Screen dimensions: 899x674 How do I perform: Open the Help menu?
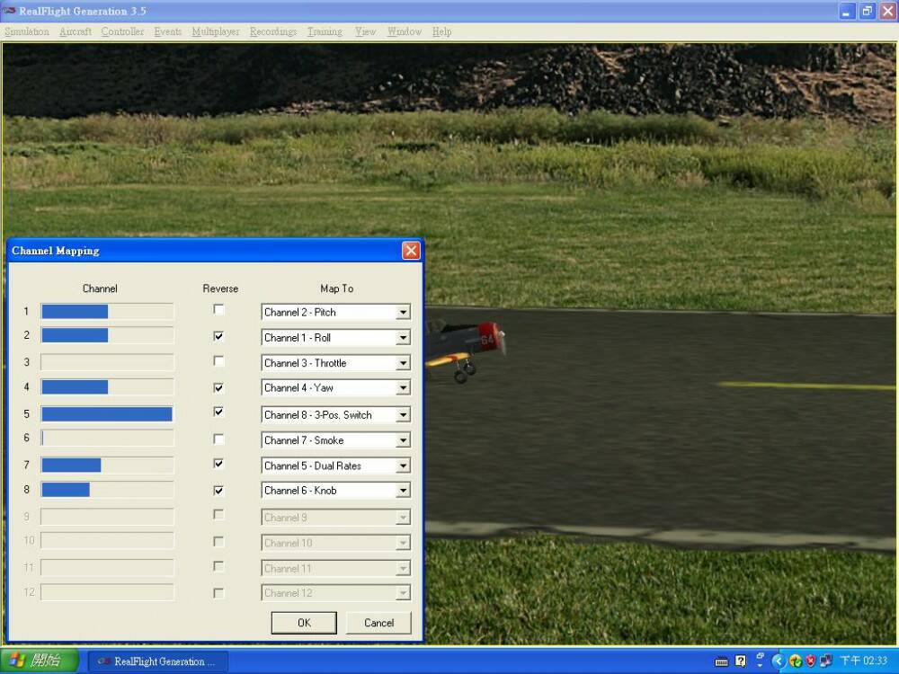click(x=441, y=31)
